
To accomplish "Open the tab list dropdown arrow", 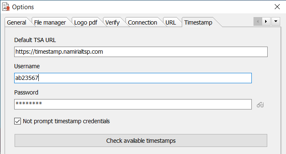I will click(x=276, y=22).
